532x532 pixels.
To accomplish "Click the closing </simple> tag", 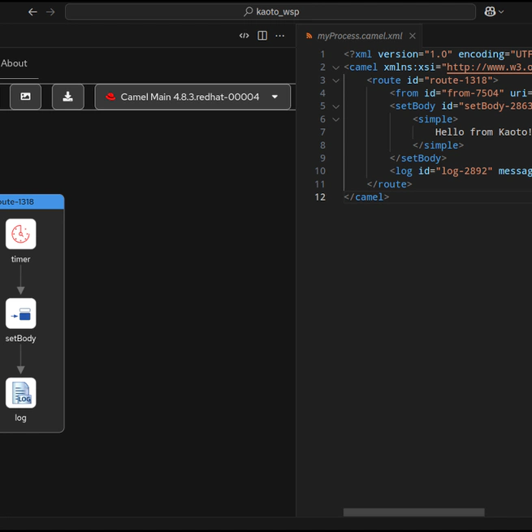I will 438,145.
